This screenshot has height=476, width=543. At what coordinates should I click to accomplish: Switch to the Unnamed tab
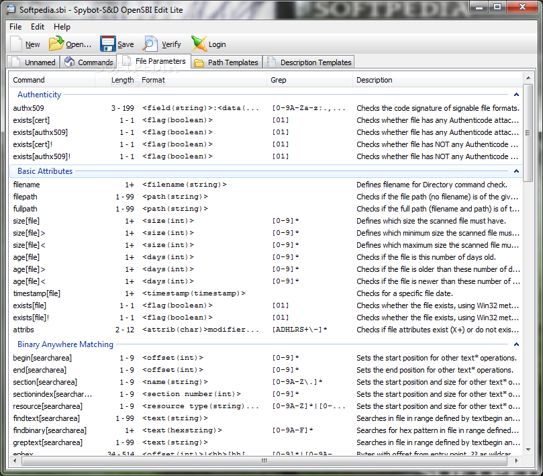34,62
